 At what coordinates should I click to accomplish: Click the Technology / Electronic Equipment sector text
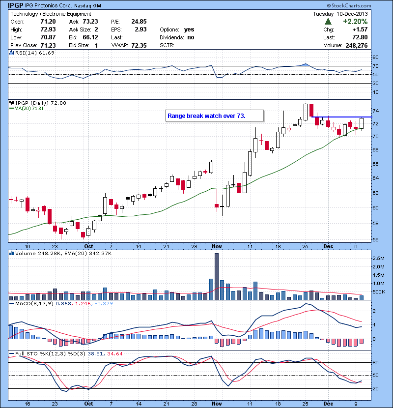51,14
